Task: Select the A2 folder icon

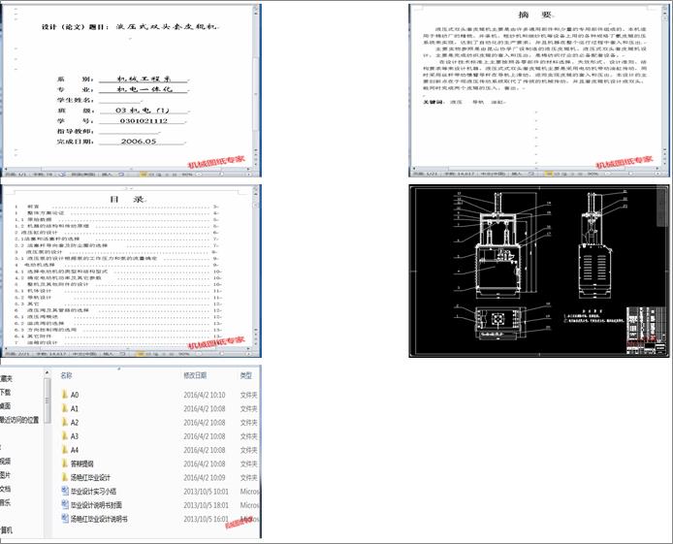Action: (x=64, y=422)
